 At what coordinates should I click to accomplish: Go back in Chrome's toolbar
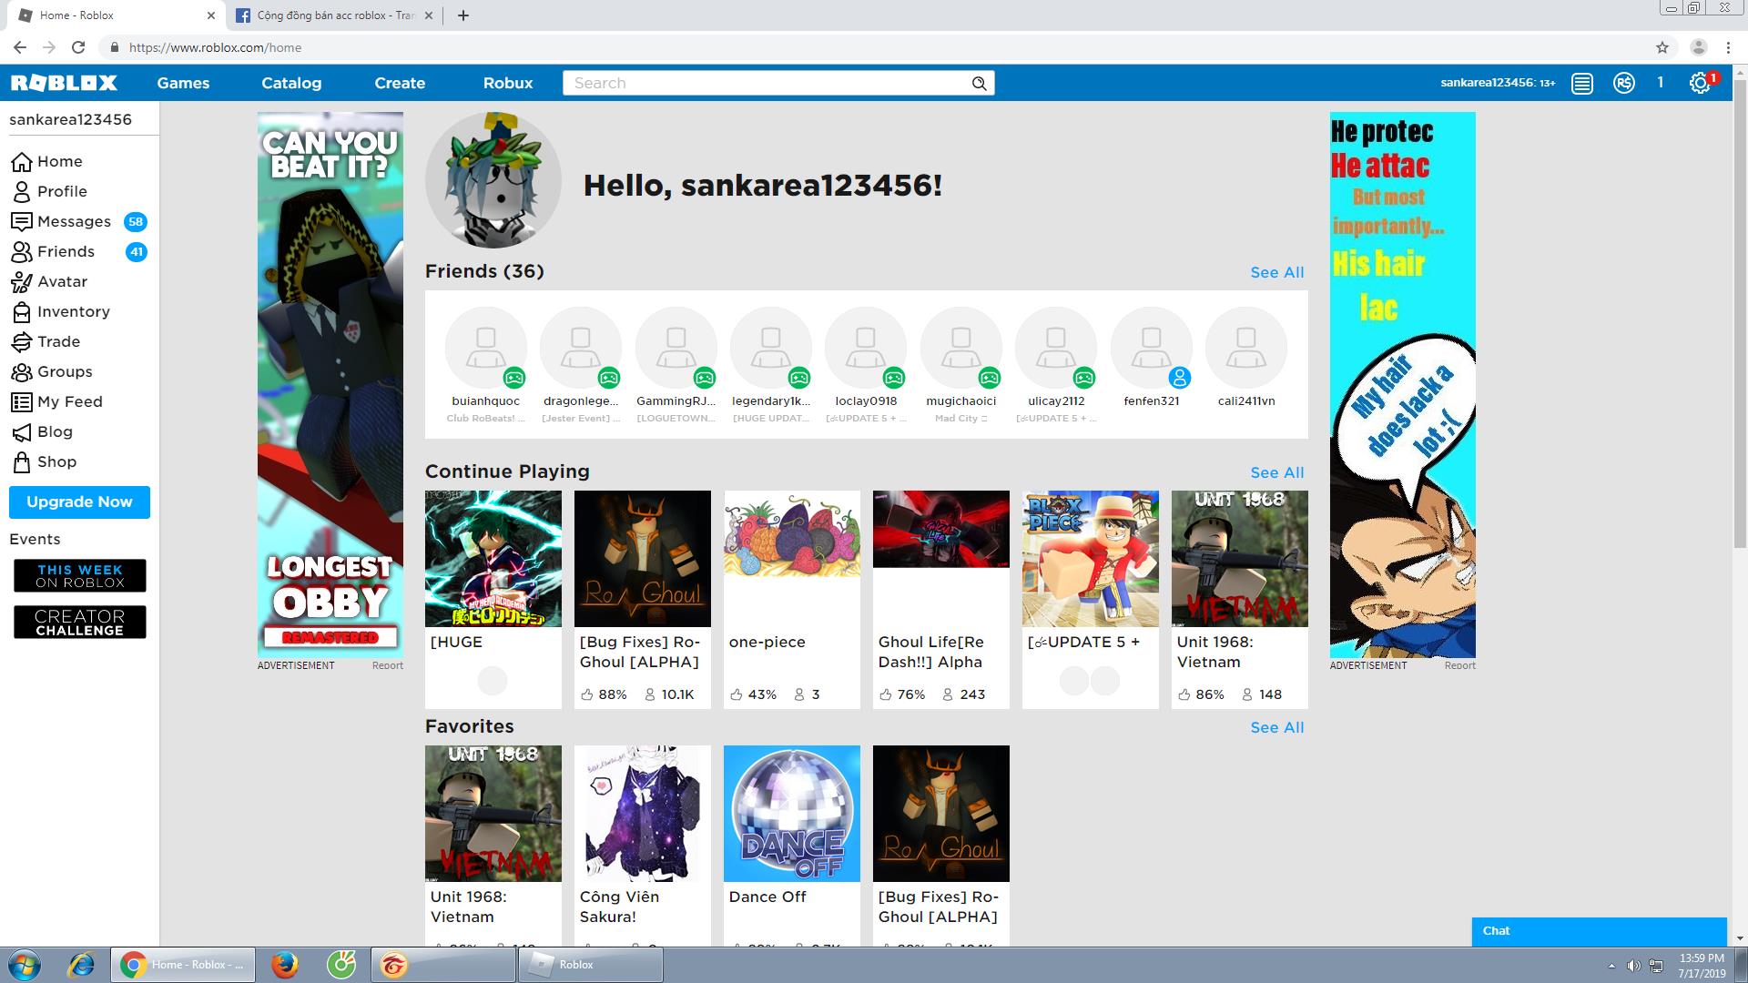pyautogui.click(x=20, y=47)
